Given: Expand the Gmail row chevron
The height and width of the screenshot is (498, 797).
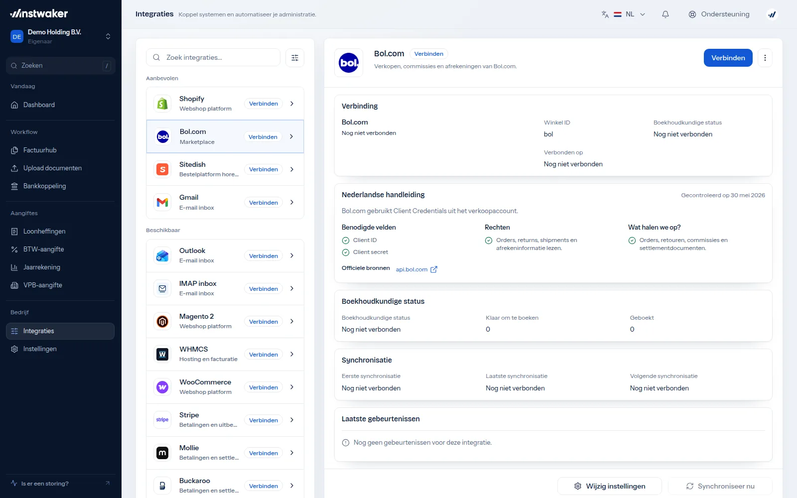Looking at the screenshot, I should [x=292, y=202].
